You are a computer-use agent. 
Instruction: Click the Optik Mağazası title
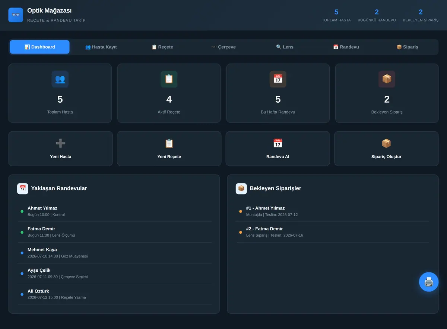pos(50,11)
